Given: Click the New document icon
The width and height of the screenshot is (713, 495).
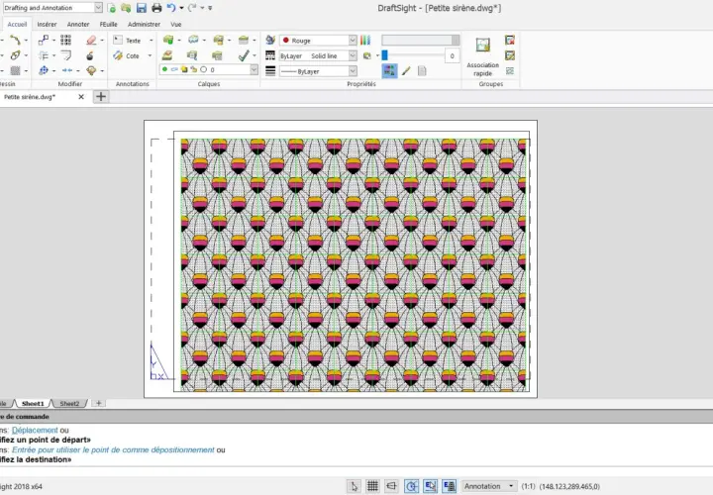Looking at the screenshot, I should [111, 8].
